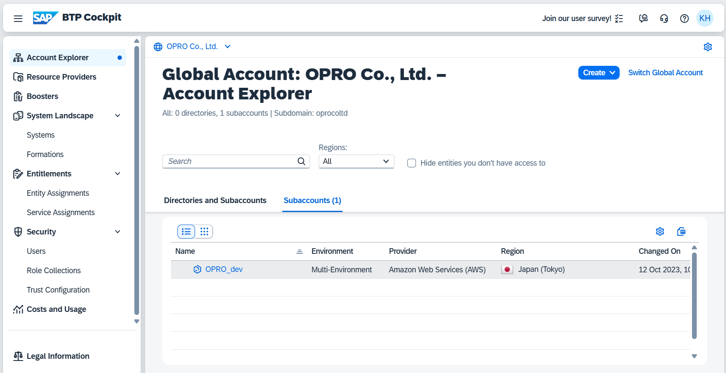Open the KH user profile avatar
Image resolution: width=726 pixels, height=373 pixels.
click(x=705, y=18)
